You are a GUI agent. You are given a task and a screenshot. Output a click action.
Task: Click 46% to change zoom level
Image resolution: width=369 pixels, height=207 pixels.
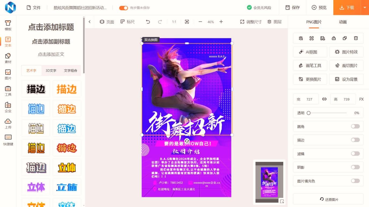point(210,22)
